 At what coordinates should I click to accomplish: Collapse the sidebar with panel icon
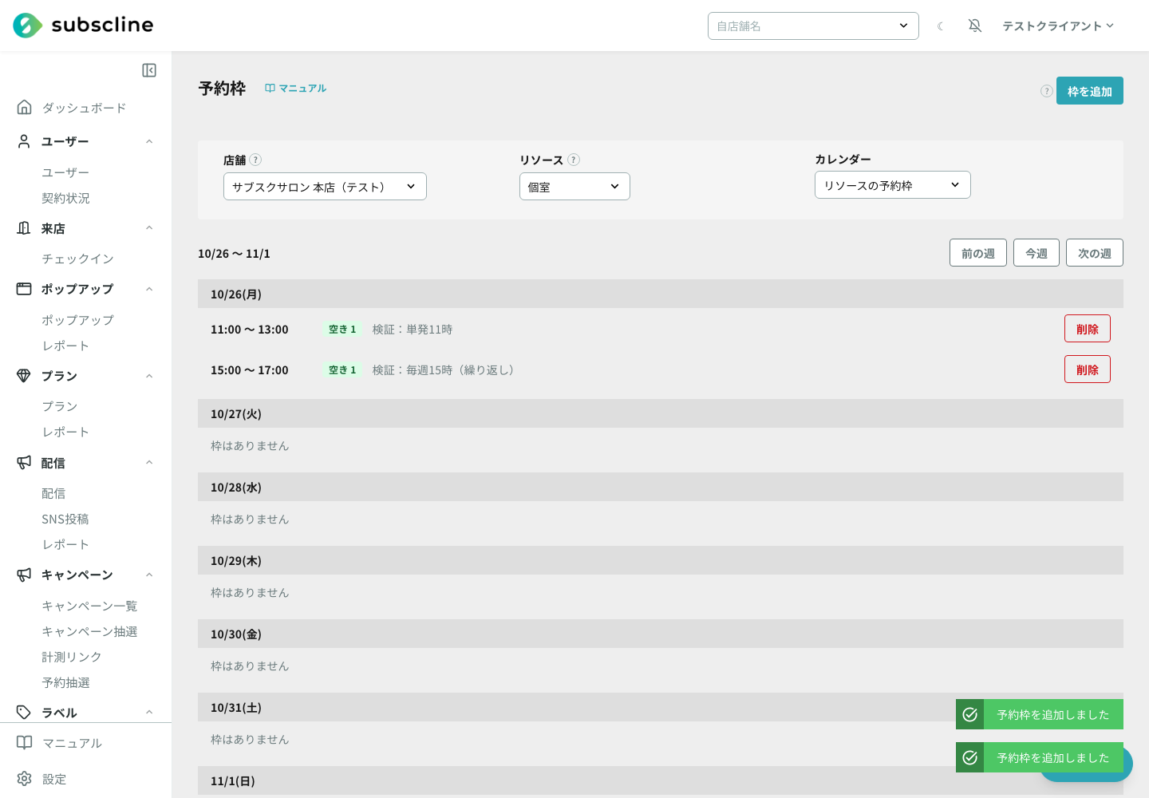(x=149, y=70)
